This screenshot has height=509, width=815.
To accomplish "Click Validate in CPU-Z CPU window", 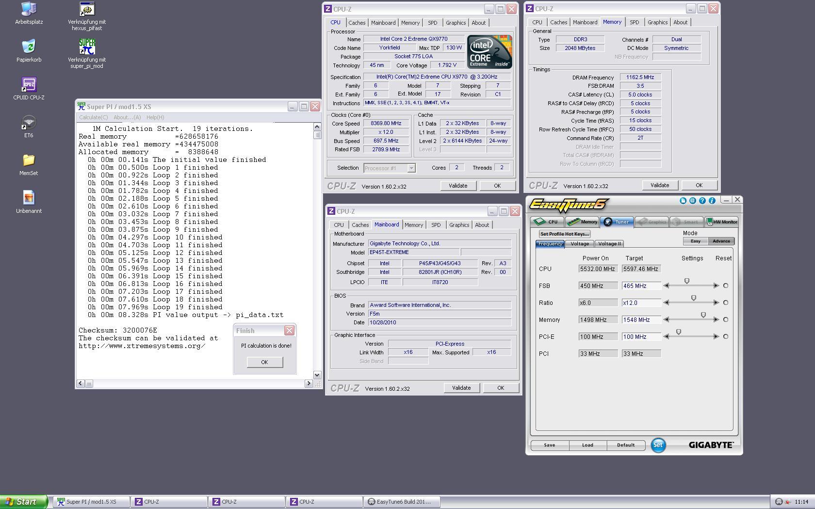I will [458, 186].
